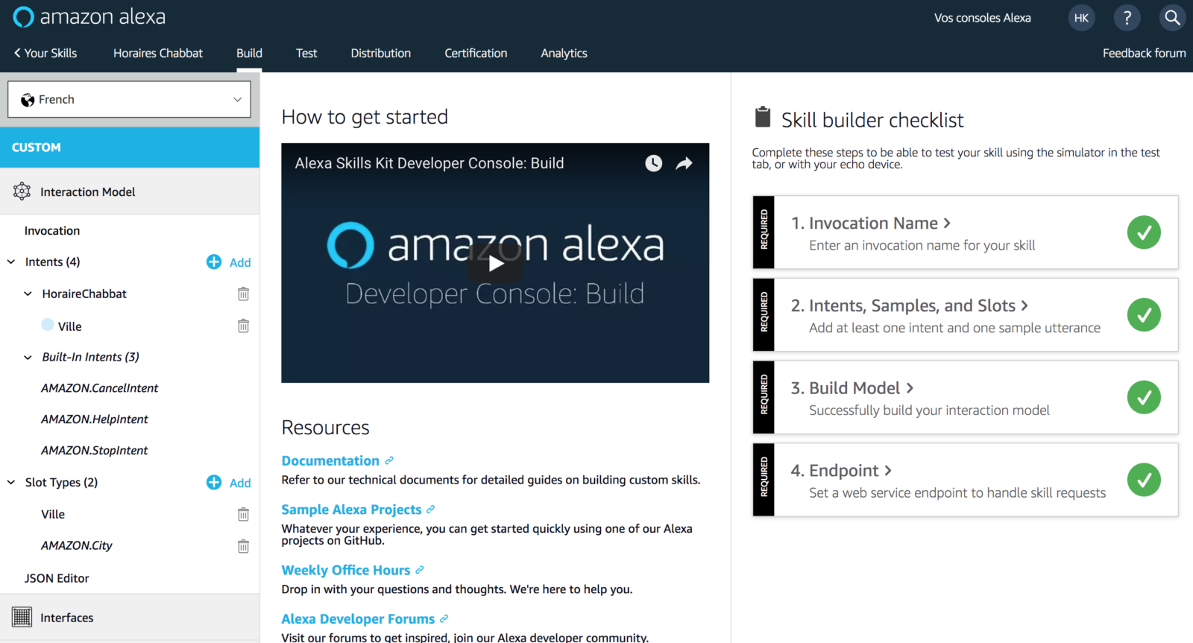Click link icon beside Weekly Office Hours
1193x643 pixels.
point(419,570)
